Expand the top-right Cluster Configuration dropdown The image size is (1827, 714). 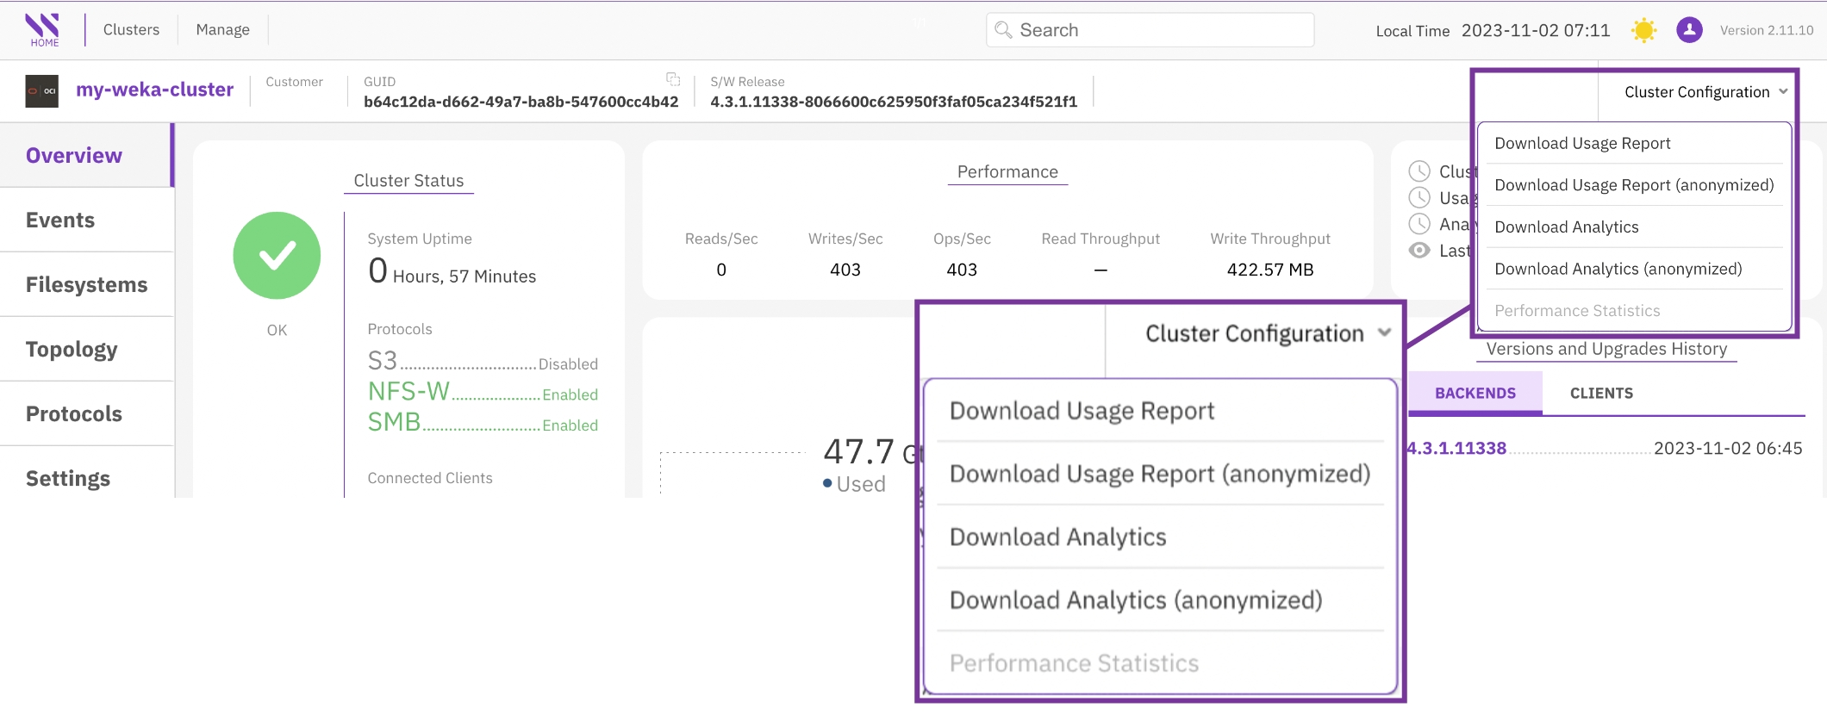(1705, 92)
